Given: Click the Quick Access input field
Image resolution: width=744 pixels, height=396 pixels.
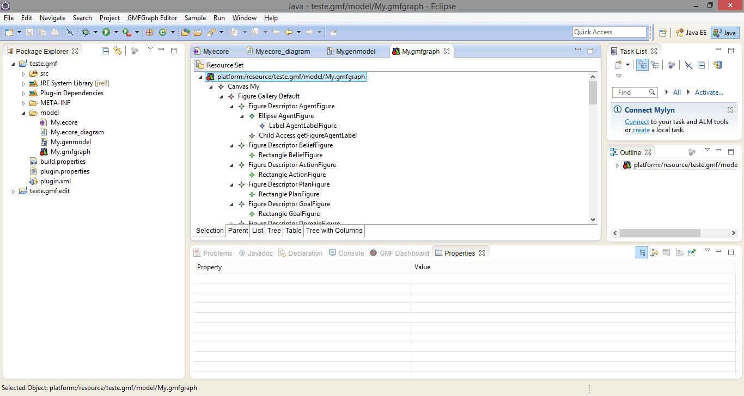Looking at the screenshot, I should click(x=609, y=32).
